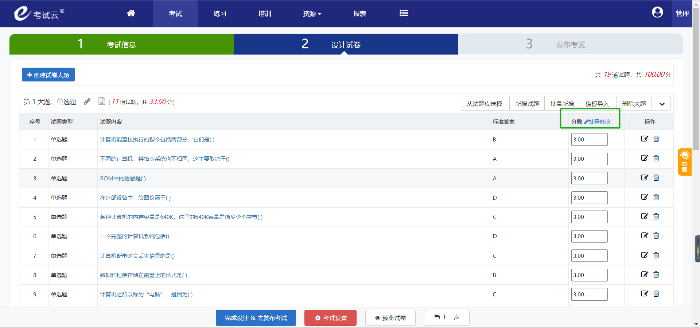
Task: Open the section description document icon
Action: pos(102,101)
